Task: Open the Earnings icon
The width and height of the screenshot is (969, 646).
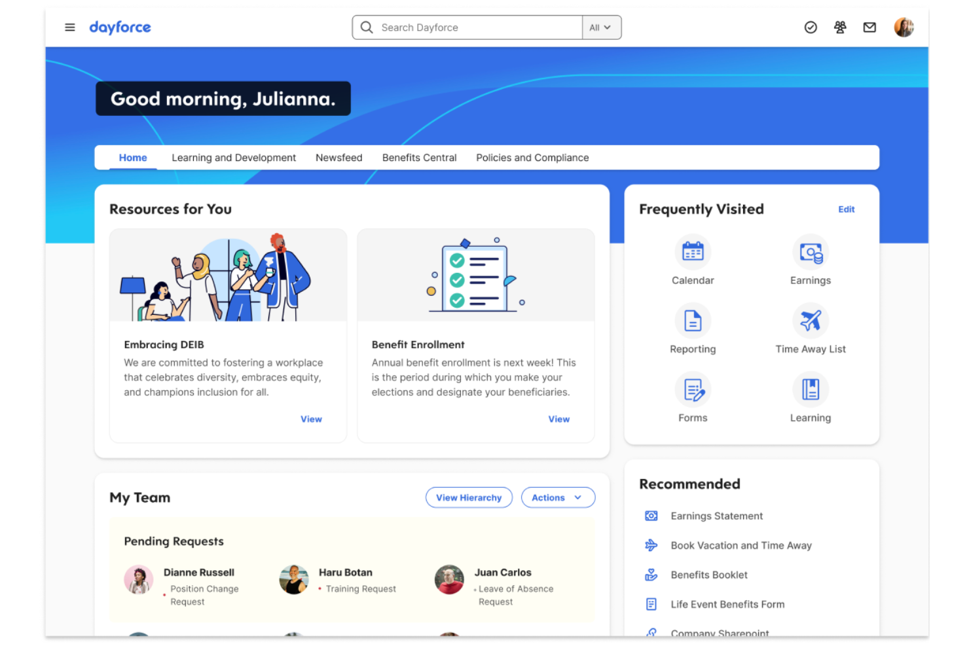Action: pos(811,252)
